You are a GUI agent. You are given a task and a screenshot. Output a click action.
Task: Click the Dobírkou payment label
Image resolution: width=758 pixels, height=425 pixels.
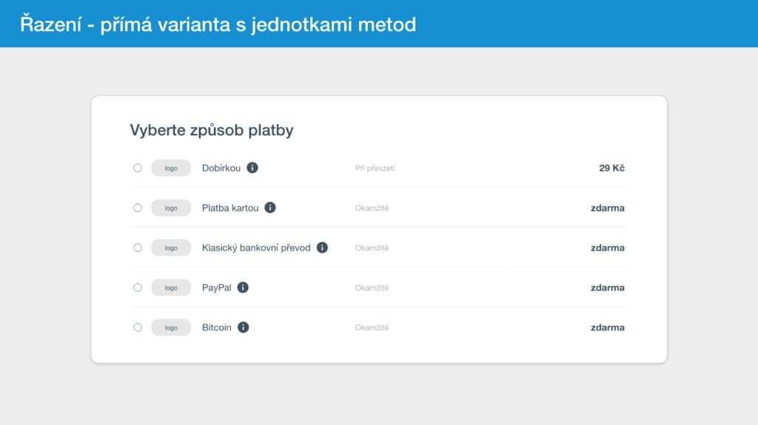click(x=221, y=168)
